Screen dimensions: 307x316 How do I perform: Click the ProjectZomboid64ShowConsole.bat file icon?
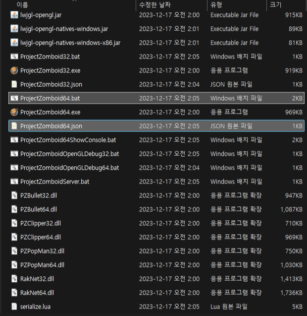pos(14,140)
